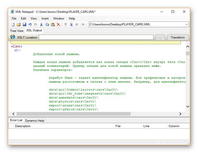Click the horizontal scrollbar left arrow
This screenshot has width=198, height=153.
click(x=13, y=114)
